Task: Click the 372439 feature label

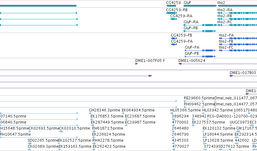Action: tap(211, 146)
